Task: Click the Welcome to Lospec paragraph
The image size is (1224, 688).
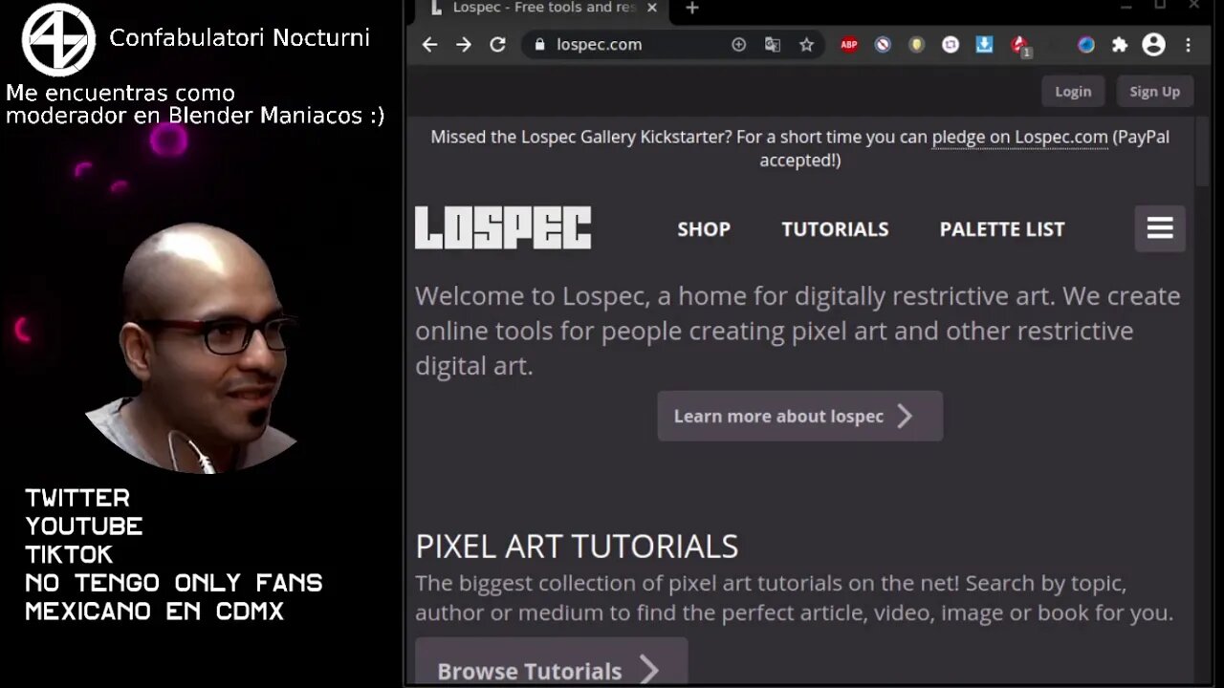Action: click(798, 331)
